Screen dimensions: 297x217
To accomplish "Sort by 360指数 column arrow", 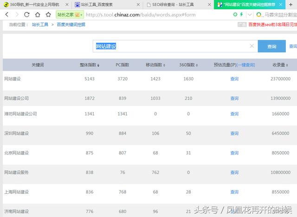I will click(x=197, y=65).
